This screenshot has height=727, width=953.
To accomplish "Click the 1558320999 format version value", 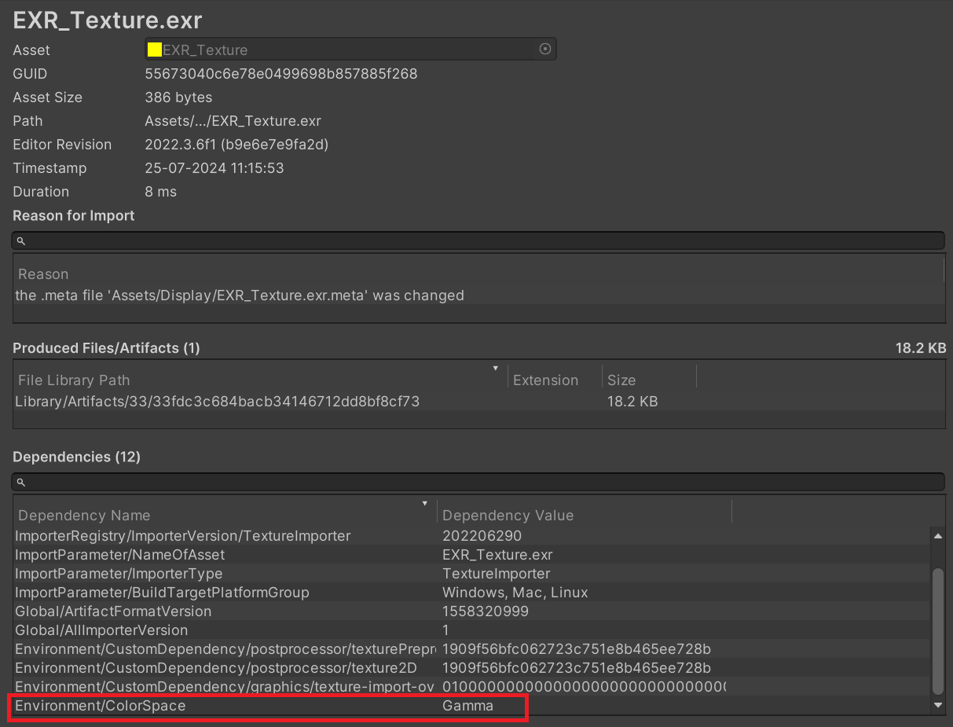I will [486, 611].
